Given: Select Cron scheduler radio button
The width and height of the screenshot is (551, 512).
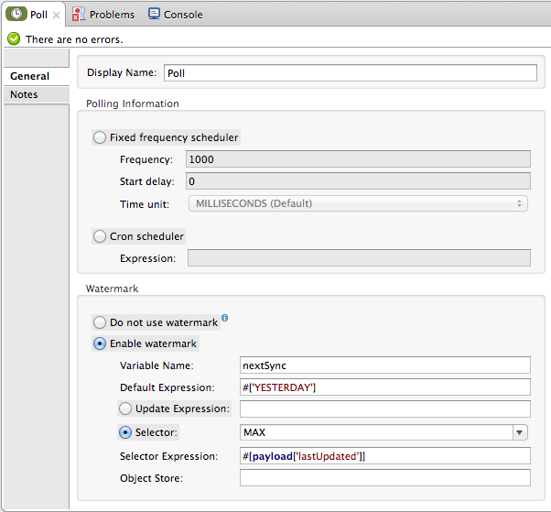Looking at the screenshot, I should [x=100, y=236].
